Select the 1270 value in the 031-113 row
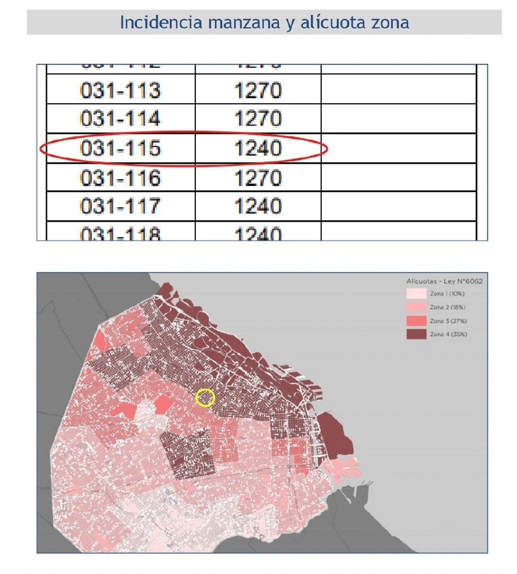This screenshot has width=517, height=574. pyautogui.click(x=258, y=91)
